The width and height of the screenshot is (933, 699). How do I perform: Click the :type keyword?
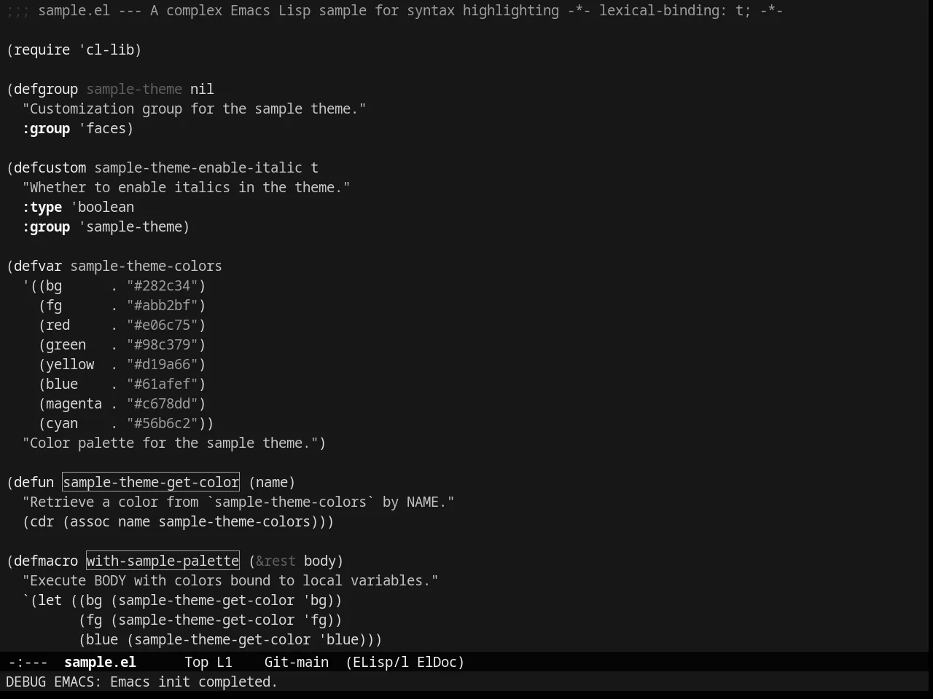point(42,207)
